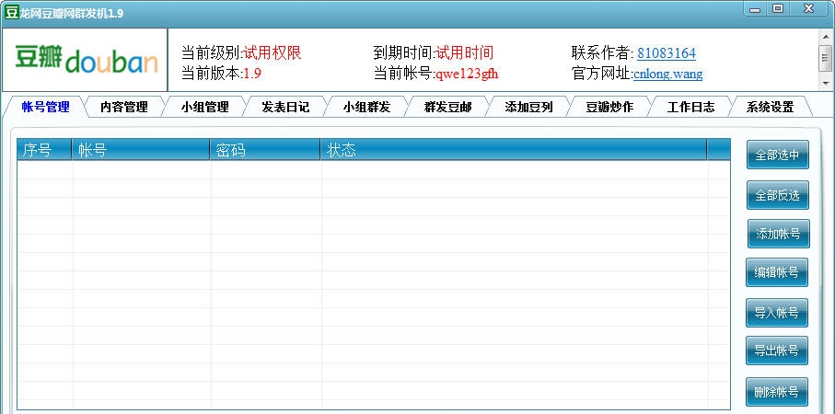
Task: Click the green 豆 app icon in title bar
Action: pos(11,12)
